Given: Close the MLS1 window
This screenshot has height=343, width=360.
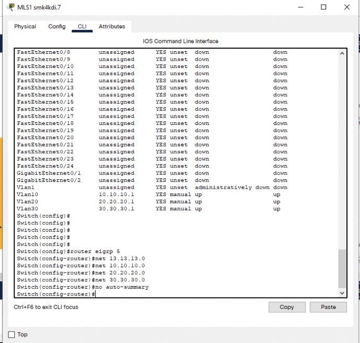Looking at the screenshot, I should [x=347, y=7].
